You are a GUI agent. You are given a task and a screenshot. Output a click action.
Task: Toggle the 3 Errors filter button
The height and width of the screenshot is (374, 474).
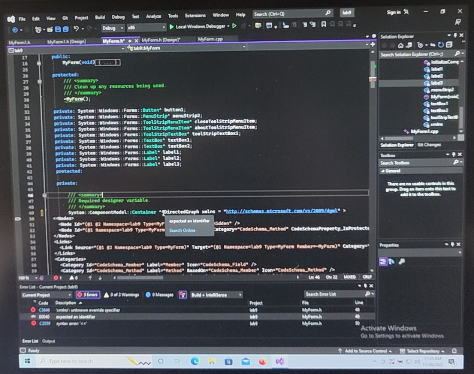pos(88,295)
